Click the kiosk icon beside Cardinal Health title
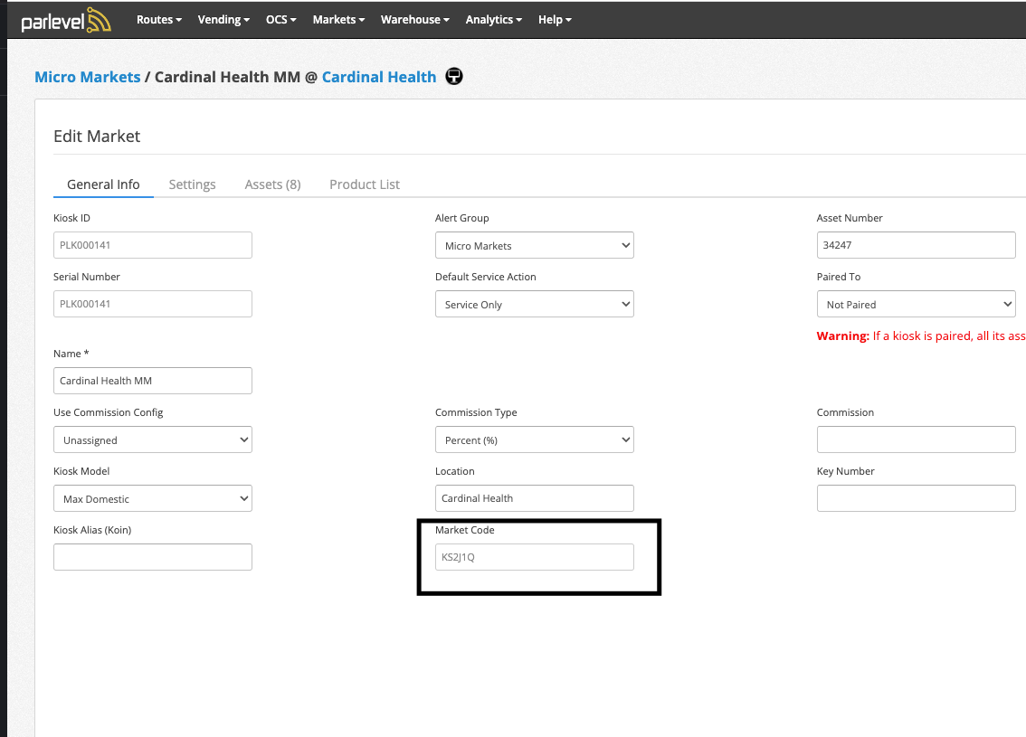This screenshot has height=737, width=1026. (x=454, y=77)
